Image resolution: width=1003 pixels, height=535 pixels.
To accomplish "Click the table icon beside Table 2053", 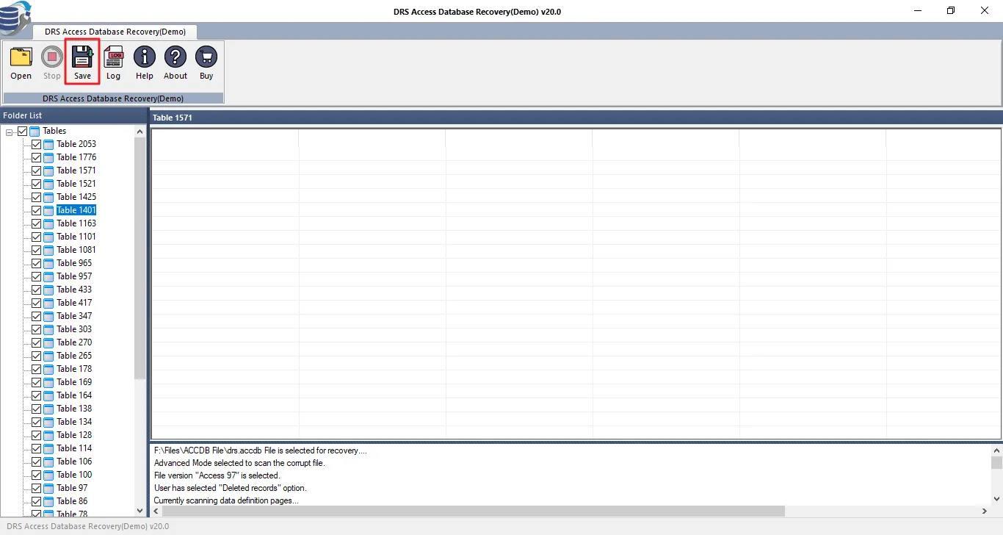I will click(48, 144).
